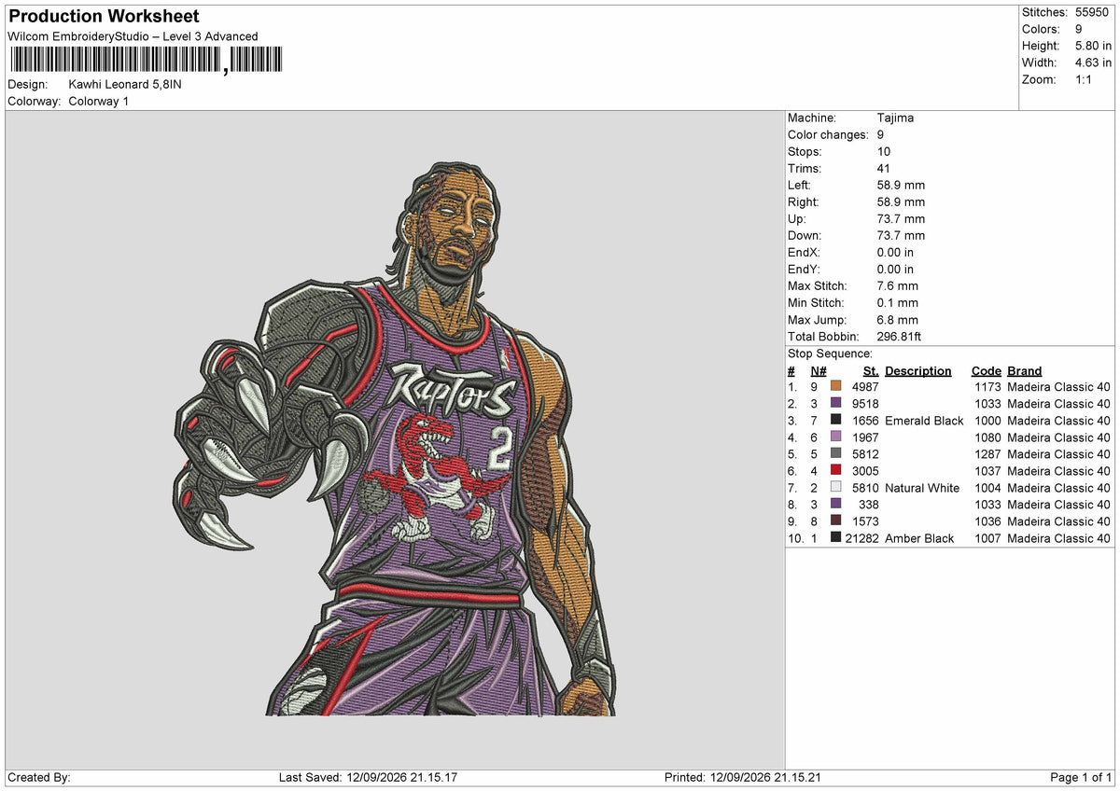The width and height of the screenshot is (1120, 791).
Task: Click 'Natural White' description text
Action: coord(922,488)
